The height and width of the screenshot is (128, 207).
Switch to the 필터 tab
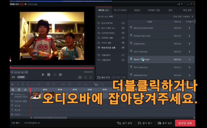pyautogui.click(x=171, y=10)
